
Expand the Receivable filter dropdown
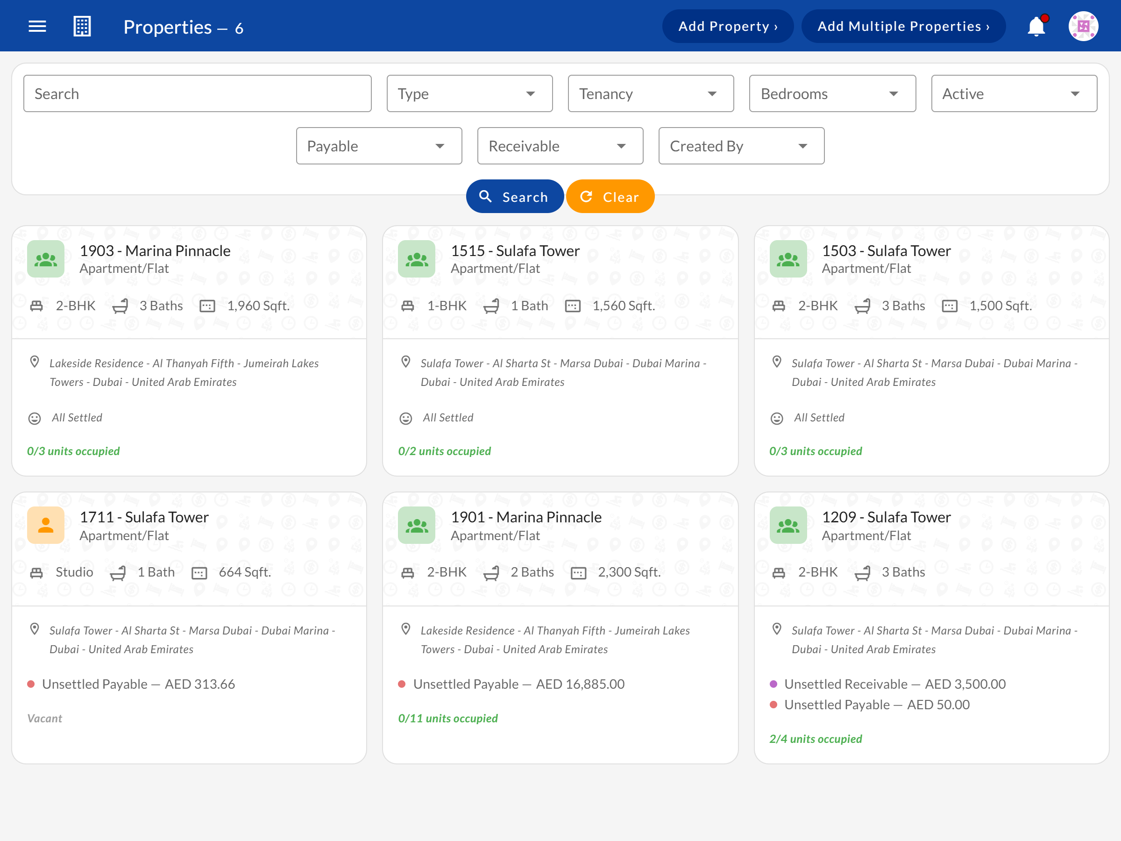pos(560,146)
